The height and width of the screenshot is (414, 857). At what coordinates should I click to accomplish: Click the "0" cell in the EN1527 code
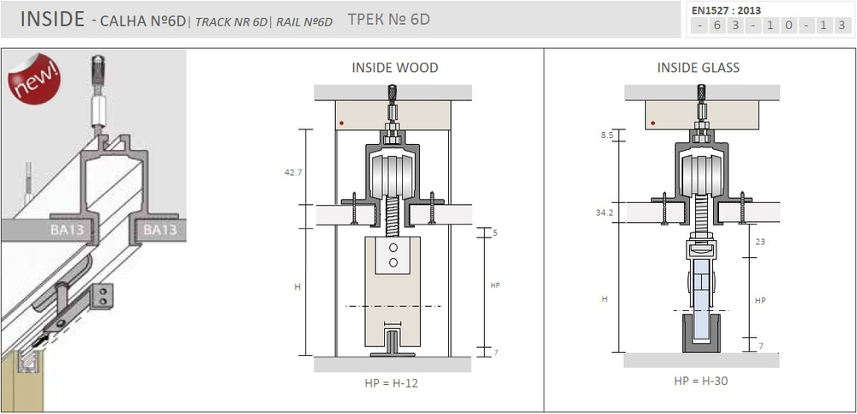[x=788, y=26]
